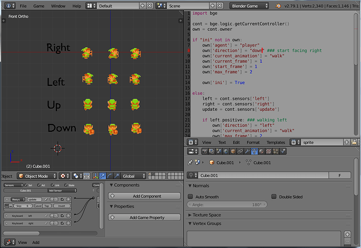The width and height of the screenshot is (361, 248).
Task: Open the Object Mode dropdown
Action: click(x=37, y=176)
